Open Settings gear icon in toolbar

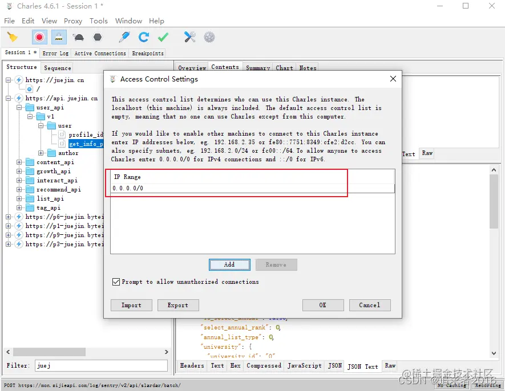point(209,37)
